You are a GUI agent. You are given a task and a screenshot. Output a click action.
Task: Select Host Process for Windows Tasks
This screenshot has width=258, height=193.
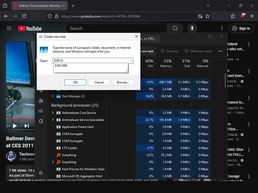point(83,169)
